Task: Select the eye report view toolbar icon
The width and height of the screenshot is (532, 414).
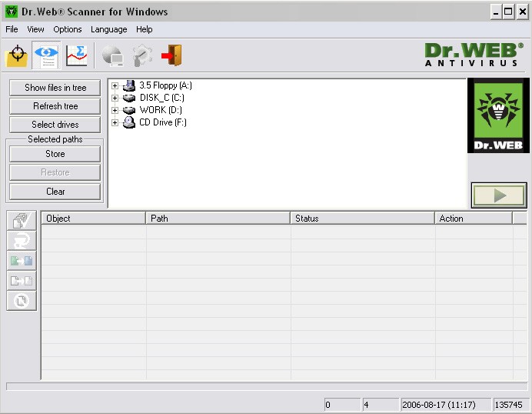Action: [46, 55]
